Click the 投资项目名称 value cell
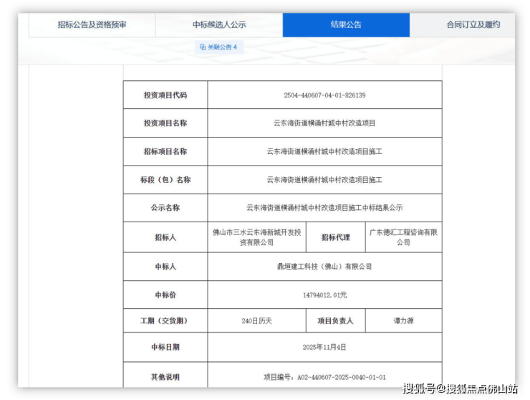Image resolution: width=530 pixels, height=400 pixels. (x=324, y=123)
